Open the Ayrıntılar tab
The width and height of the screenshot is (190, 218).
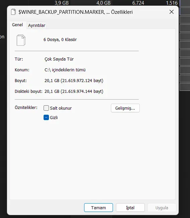(x=37, y=26)
